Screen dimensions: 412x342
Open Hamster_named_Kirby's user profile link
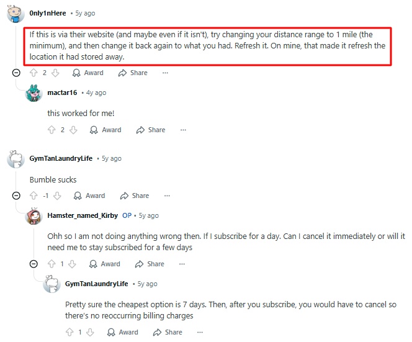[83, 215]
